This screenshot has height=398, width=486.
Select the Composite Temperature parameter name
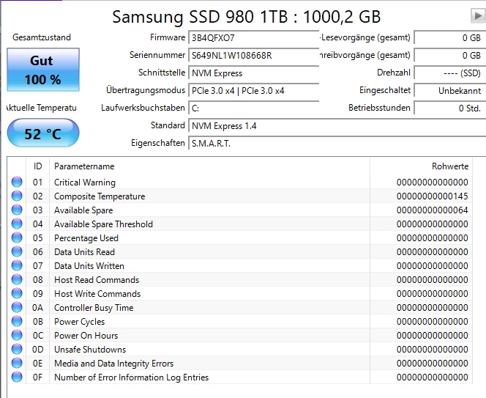(x=100, y=196)
